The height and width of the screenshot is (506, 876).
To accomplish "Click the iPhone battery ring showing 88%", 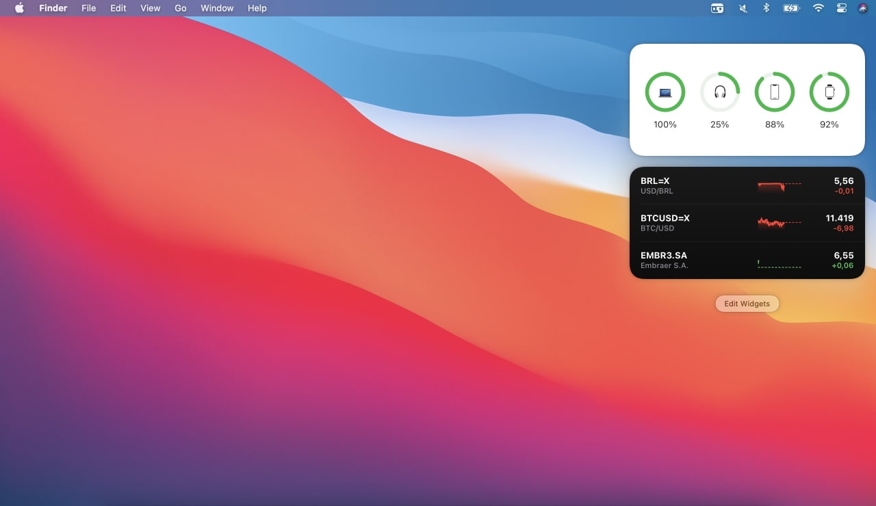I will tap(774, 92).
